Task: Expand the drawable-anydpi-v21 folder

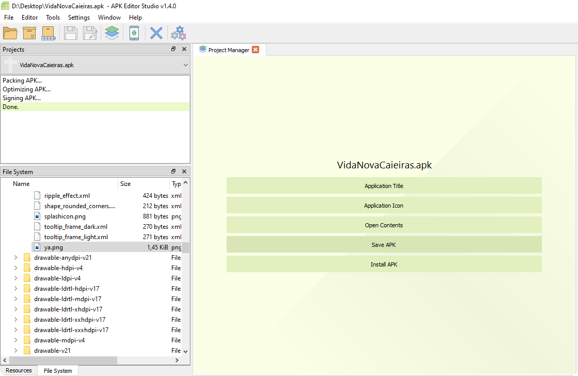Action: pos(16,258)
